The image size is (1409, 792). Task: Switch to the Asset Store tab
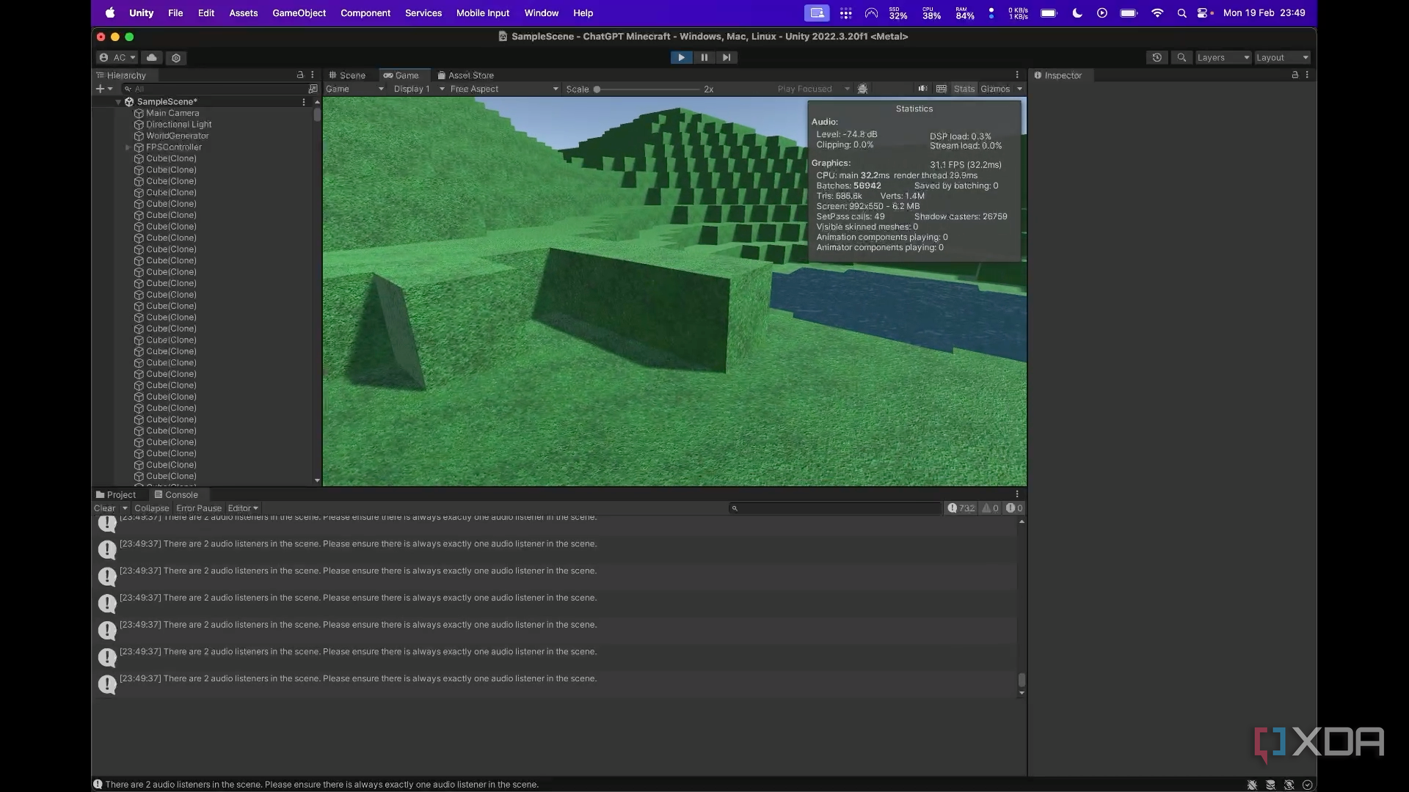click(x=466, y=76)
